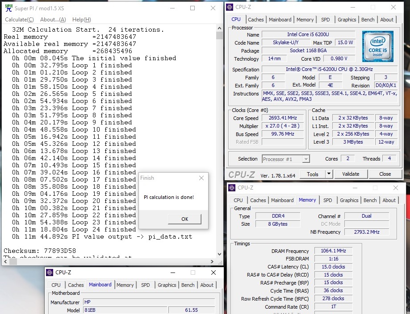Viewport: 410px width, 314px height.
Task: Switch to About tab in top CPU-Z window
Action: (x=387, y=20)
